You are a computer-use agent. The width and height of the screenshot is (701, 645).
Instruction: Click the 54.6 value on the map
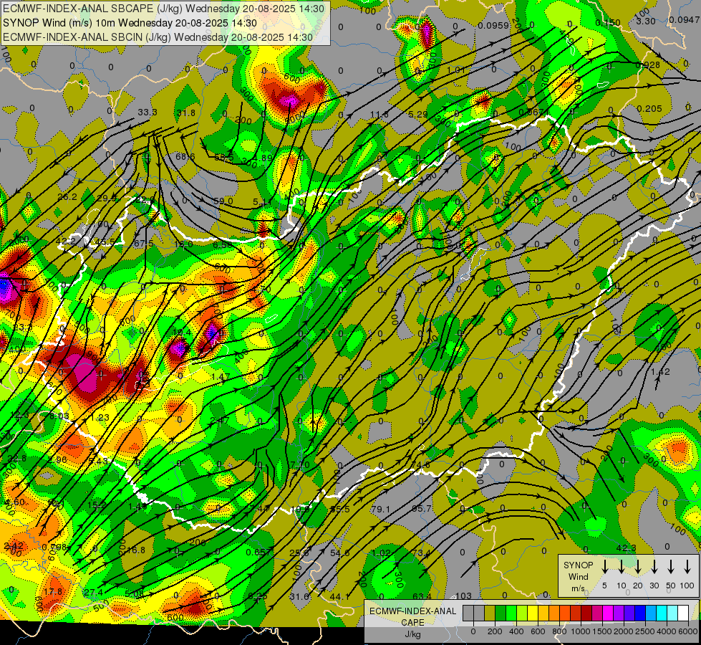[340, 553]
